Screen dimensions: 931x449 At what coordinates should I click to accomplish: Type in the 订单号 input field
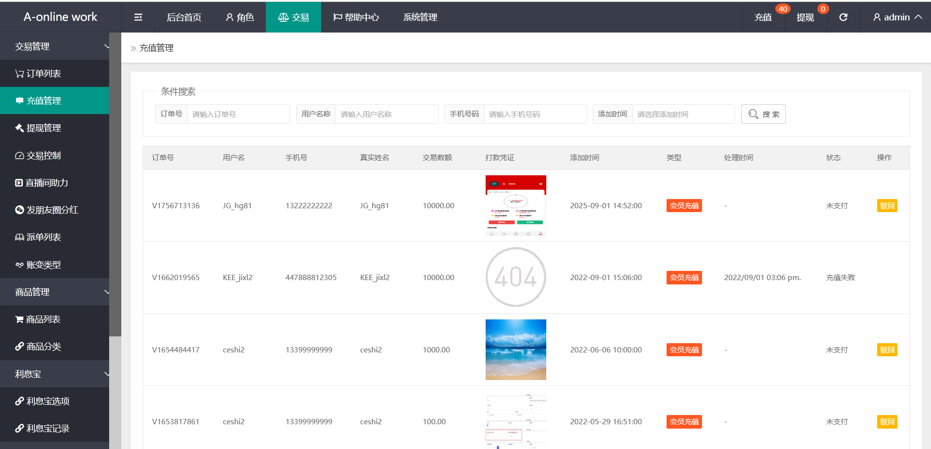(x=238, y=115)
